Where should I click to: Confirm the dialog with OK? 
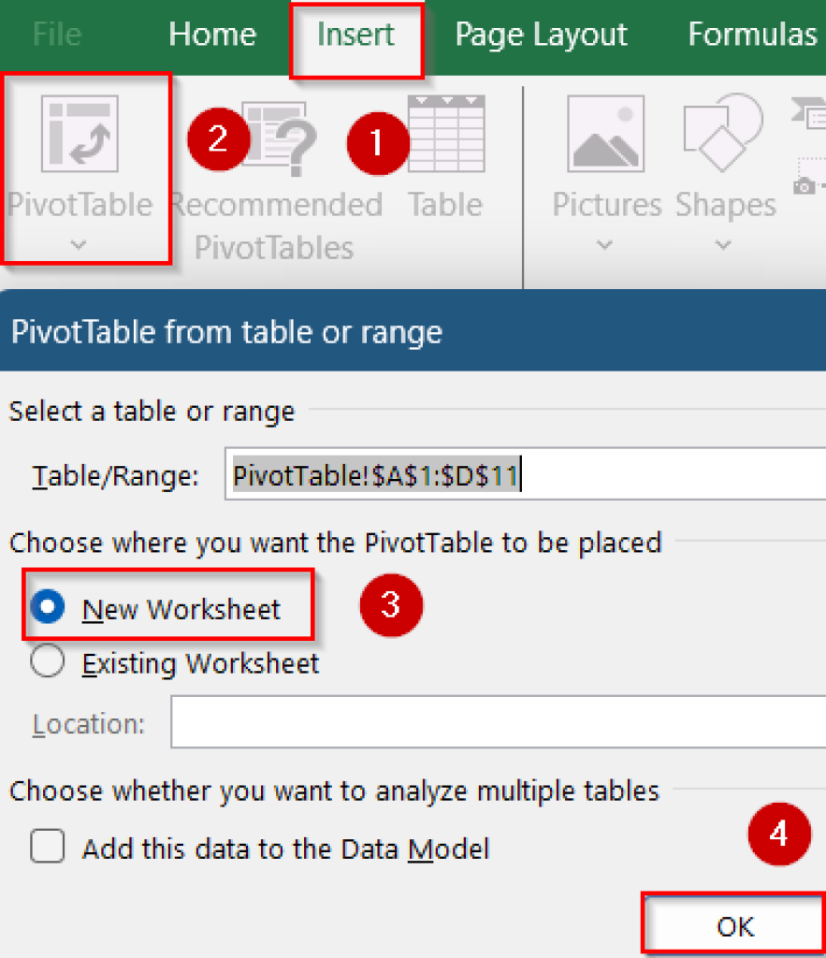[x=735, y=925]
